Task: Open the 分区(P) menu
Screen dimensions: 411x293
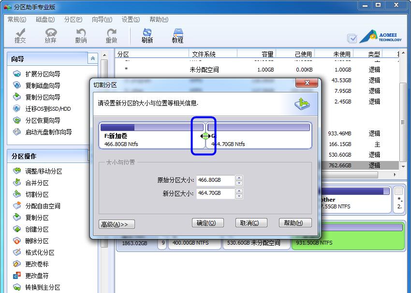Action: coord(73,19)
